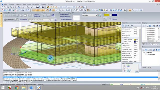The height and width of the screenshot is (90, 160).
Task: Select the rectangle construction method
Action: click(25, 15)
